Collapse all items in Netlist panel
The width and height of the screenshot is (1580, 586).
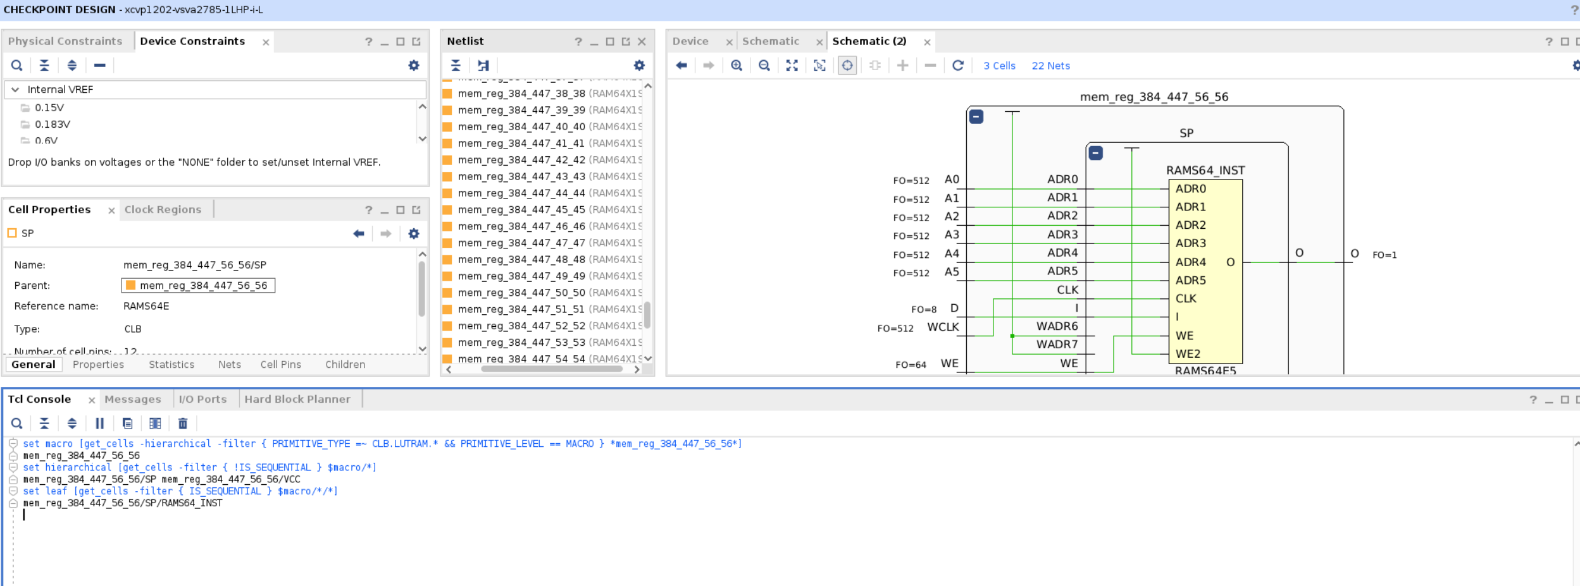coord(456,66)
